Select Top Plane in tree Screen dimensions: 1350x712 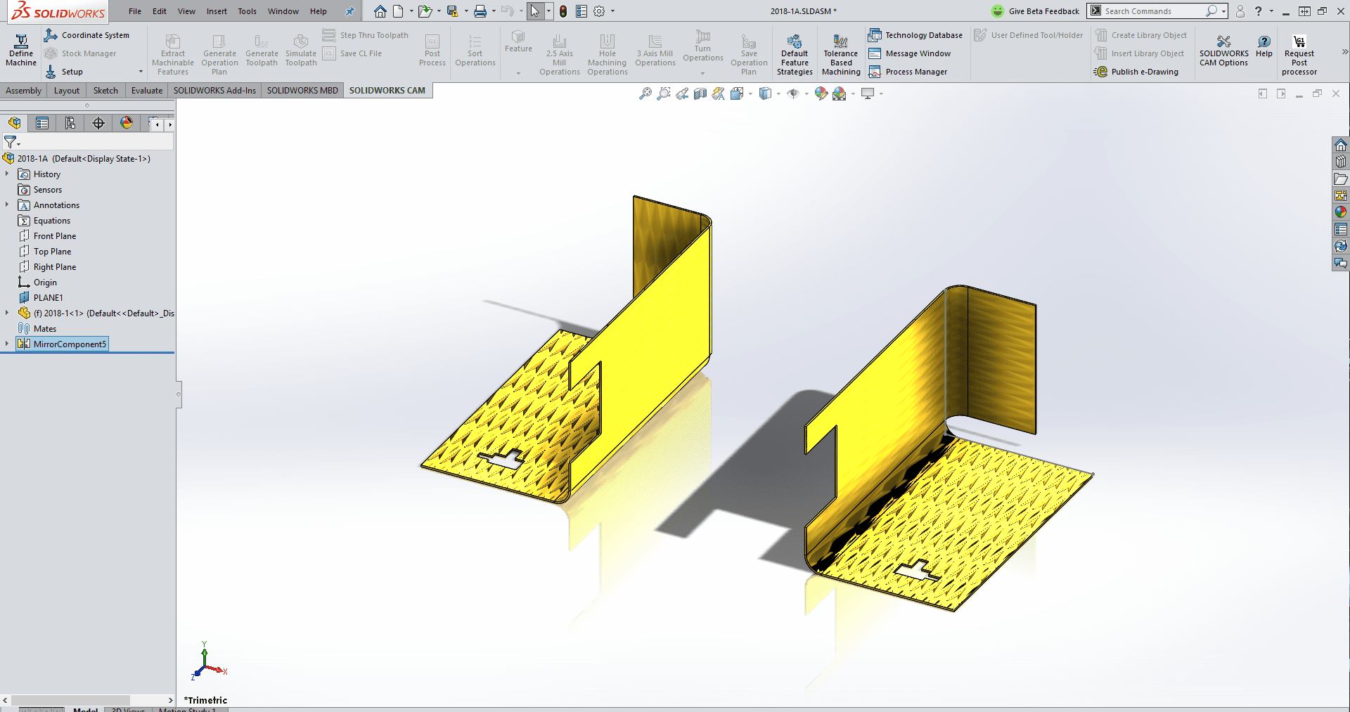pyautogui.click(x=52, y=251)
